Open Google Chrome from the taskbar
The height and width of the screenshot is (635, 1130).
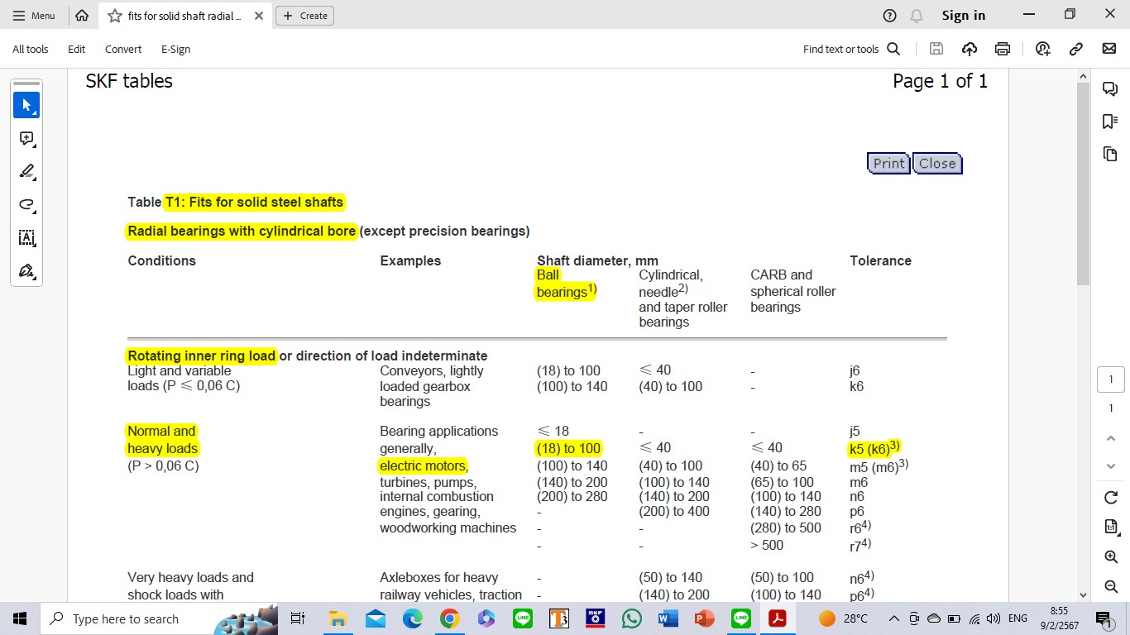(x=449, y=618)
